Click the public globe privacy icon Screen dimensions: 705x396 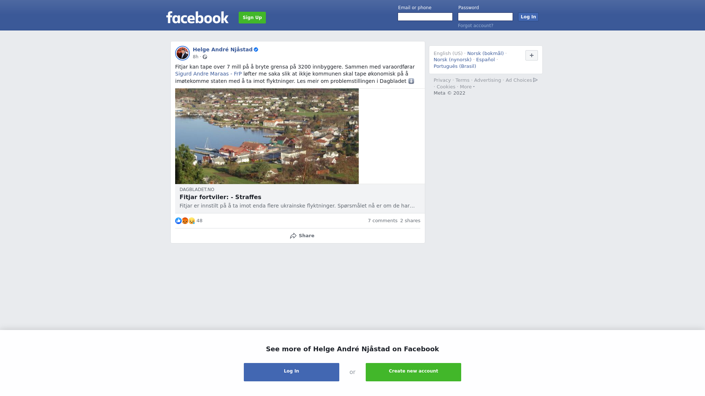pos(205,57)
